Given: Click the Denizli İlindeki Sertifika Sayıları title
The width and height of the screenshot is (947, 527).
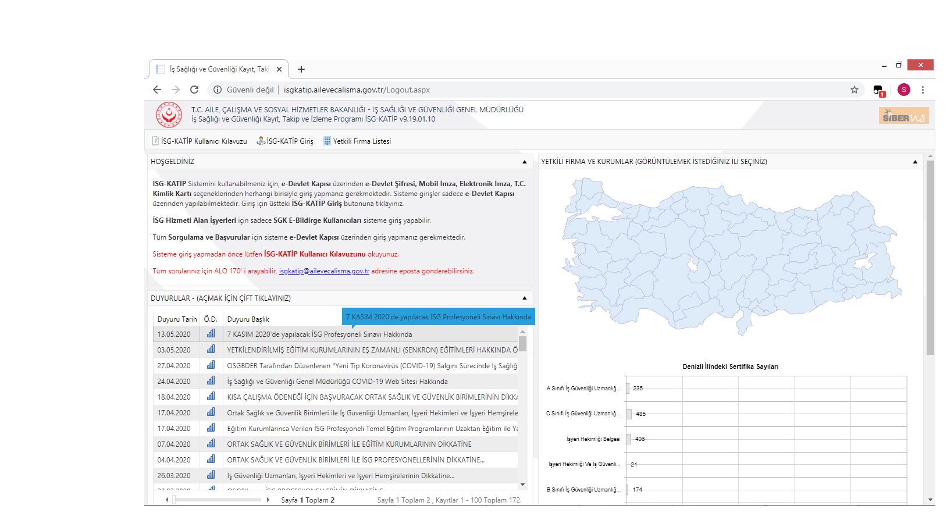Looking at the screenshot, I should coord(730,366).
